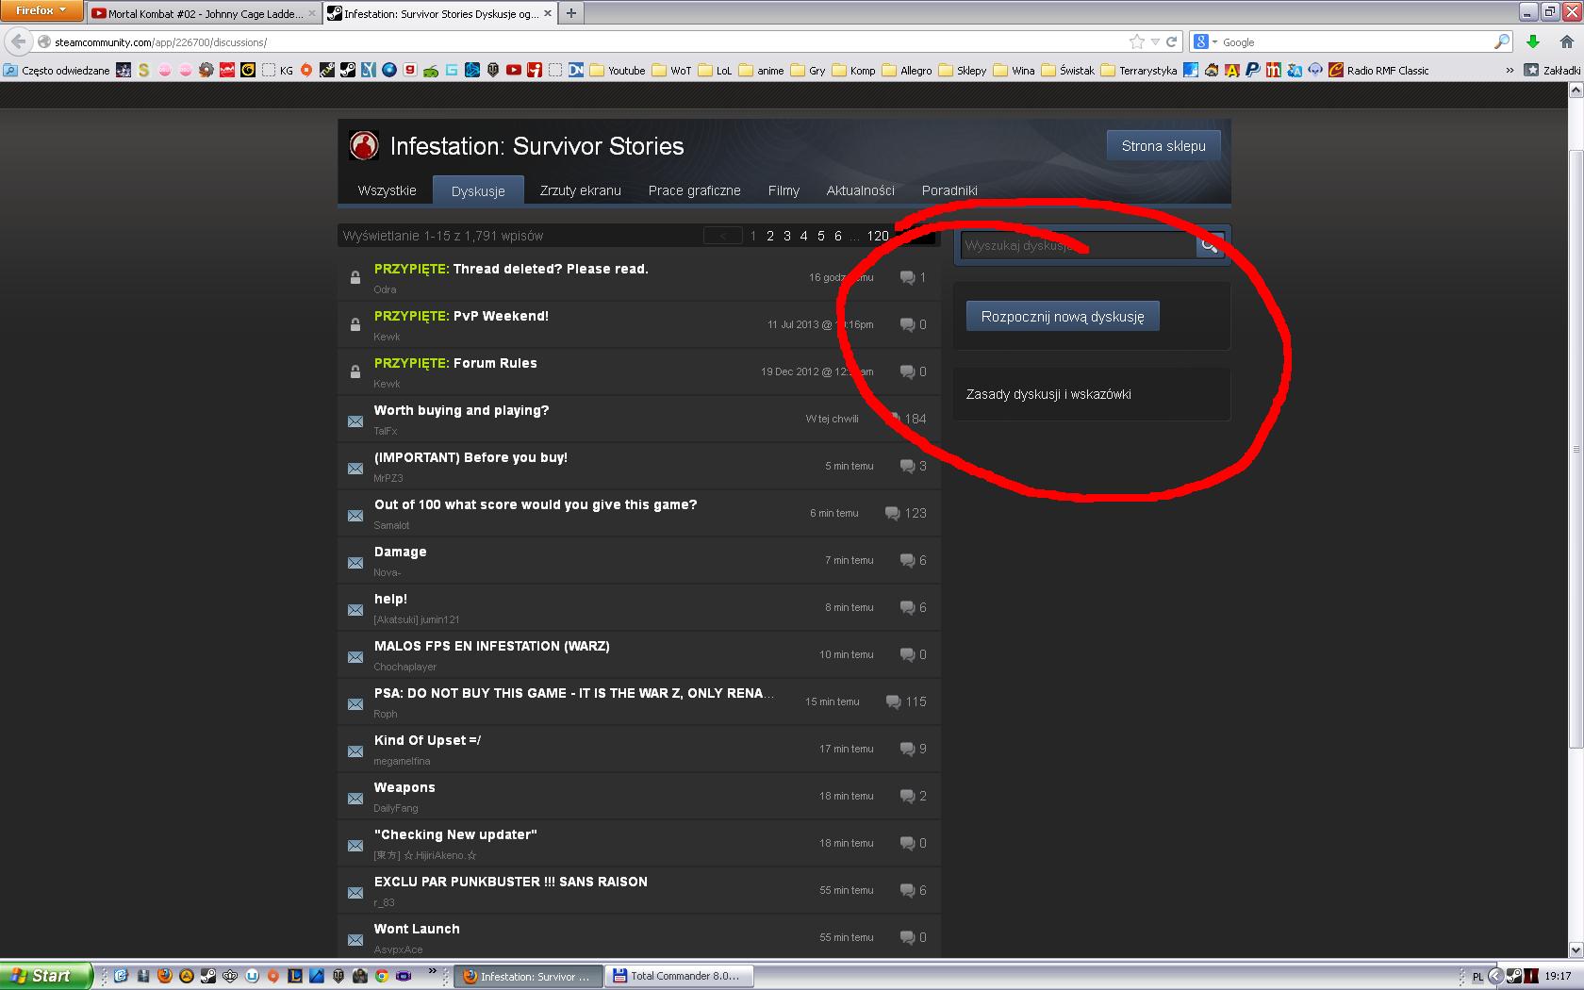Screen dimensions: 1584x990
Task: Click the red Start orb icon bookmark 'S'
Action: click(x=143, y=70)
